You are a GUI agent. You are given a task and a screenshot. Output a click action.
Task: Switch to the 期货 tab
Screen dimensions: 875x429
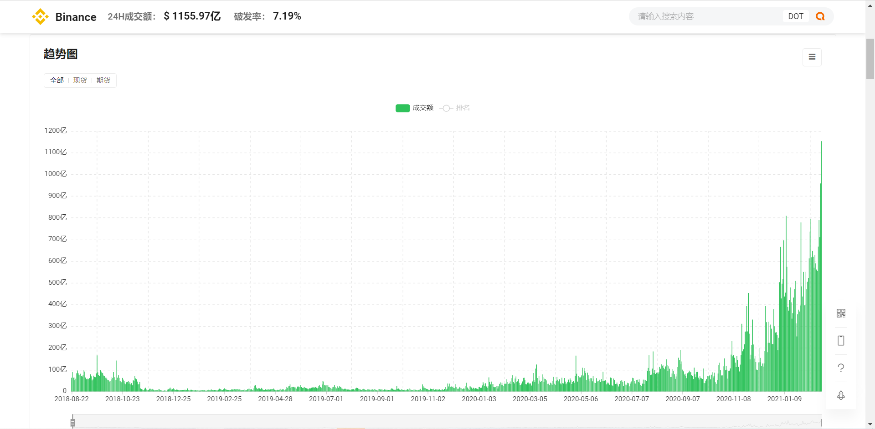(x=103, y=81)
